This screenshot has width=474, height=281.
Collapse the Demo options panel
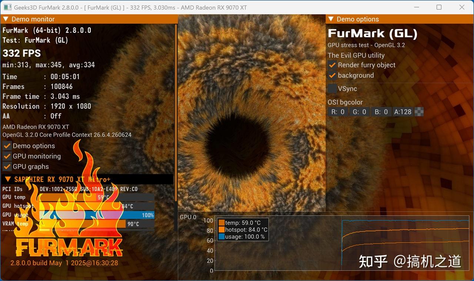(331, 19)
